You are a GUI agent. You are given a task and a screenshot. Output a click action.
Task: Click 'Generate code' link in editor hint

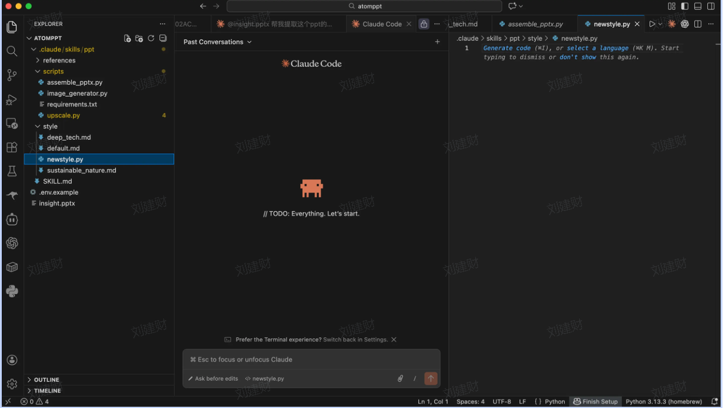[507, 48]
